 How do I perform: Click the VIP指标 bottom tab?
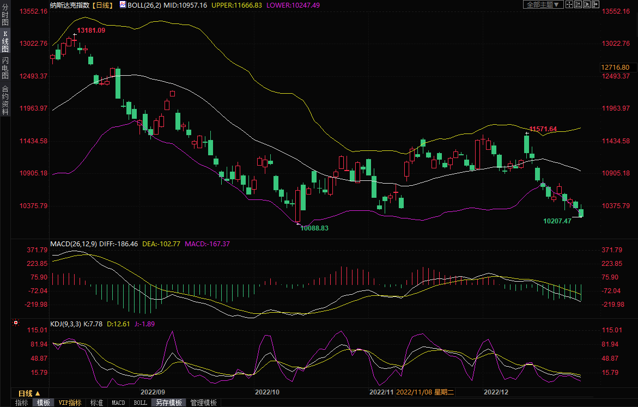(x=70, y=403)
